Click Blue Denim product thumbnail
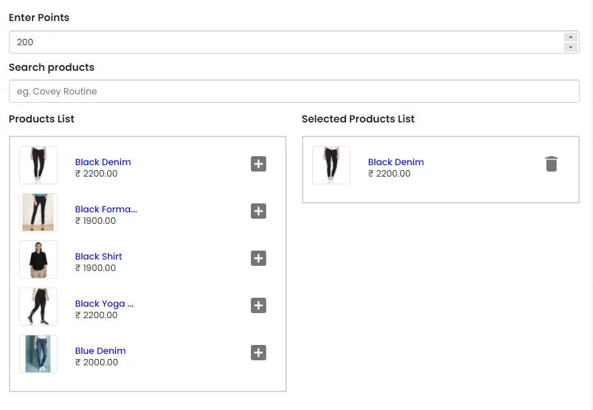 [x=38, y=354]
